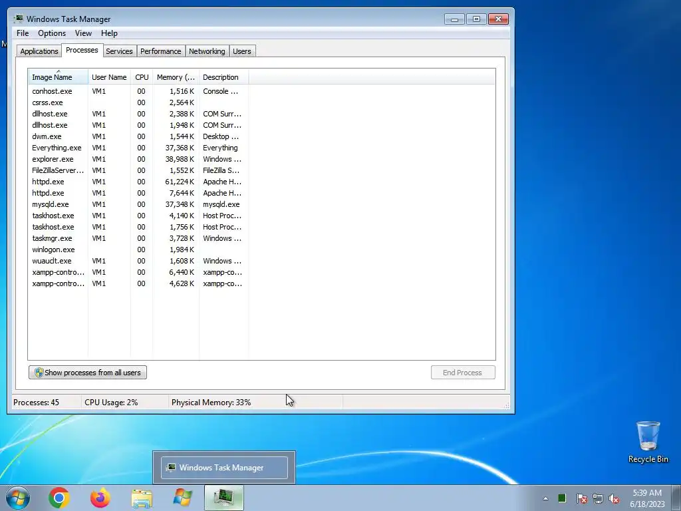This screenshot has height=511, width=681.
Task: Sort by User Name column header
Action: tap(109, 77)
